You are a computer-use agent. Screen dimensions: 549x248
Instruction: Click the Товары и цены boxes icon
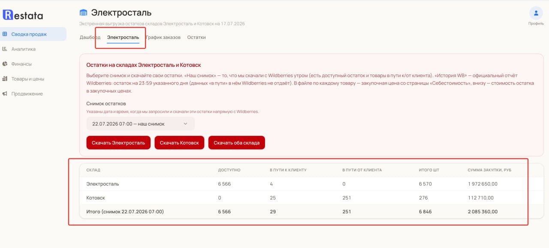5,79
